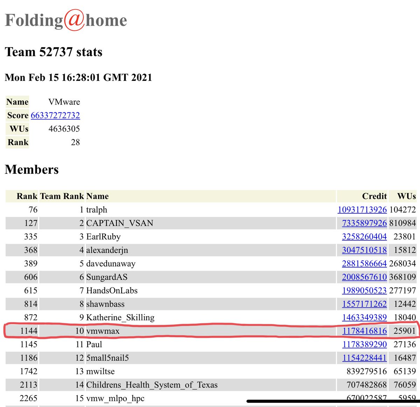
Task: Select member name vmw_mlpo_hpc
Action: [x=115, y=399]
